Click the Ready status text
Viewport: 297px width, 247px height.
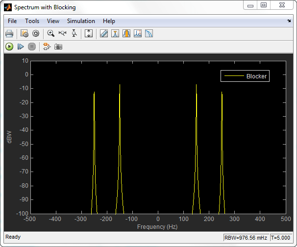click(13, 237)
